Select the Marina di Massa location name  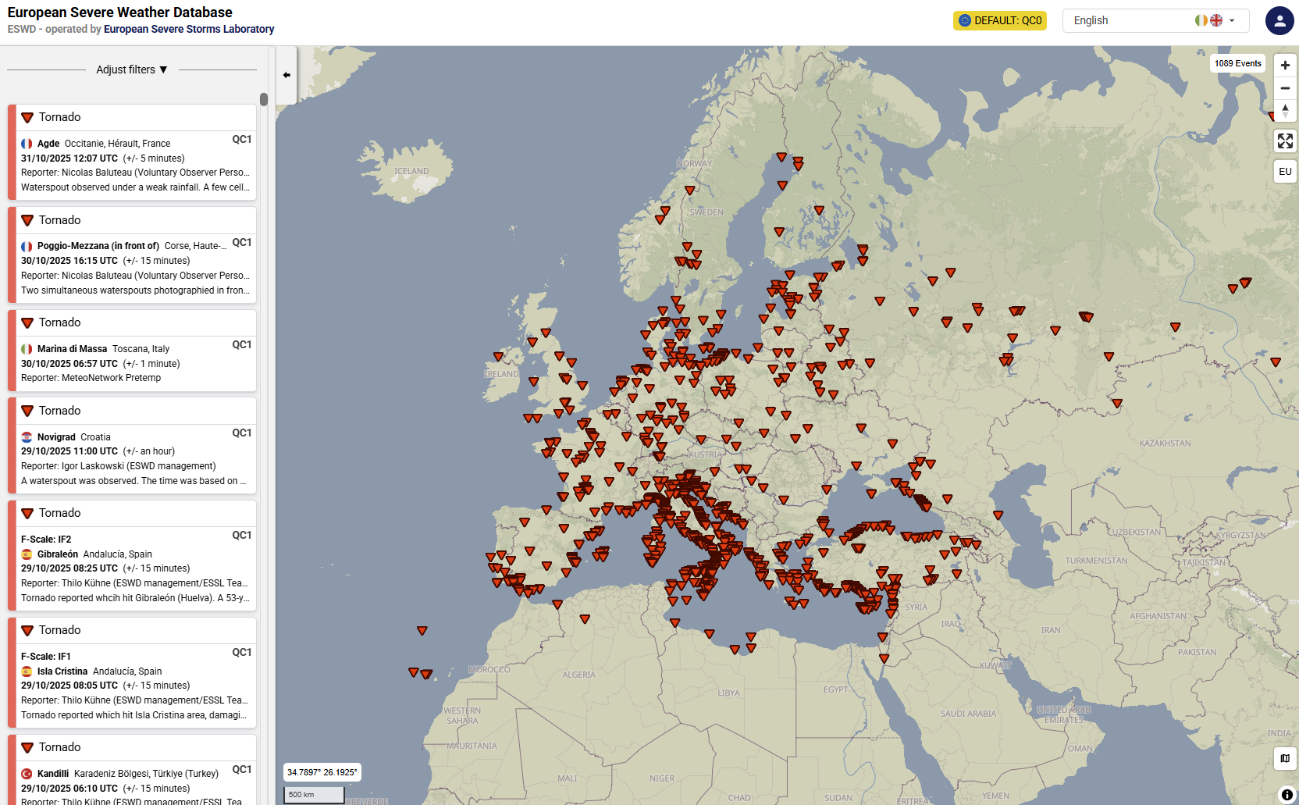[x=72, y=349]
